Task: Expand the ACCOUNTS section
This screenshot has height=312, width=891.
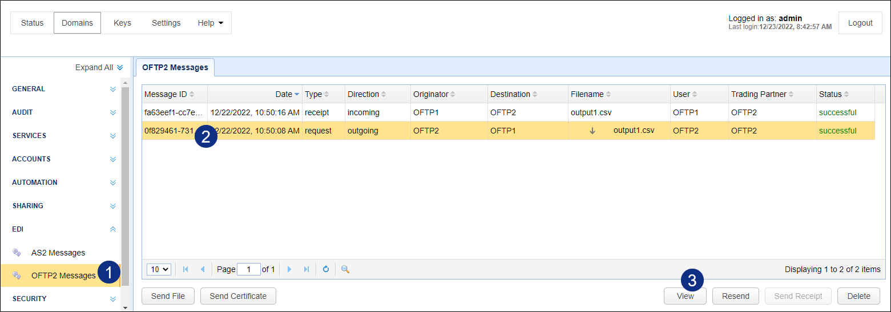Action: (x=113, y=159)
